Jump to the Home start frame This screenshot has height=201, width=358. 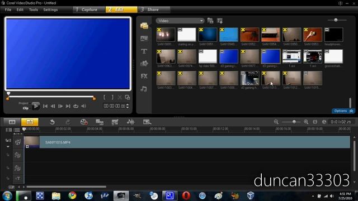coord(45,106)
